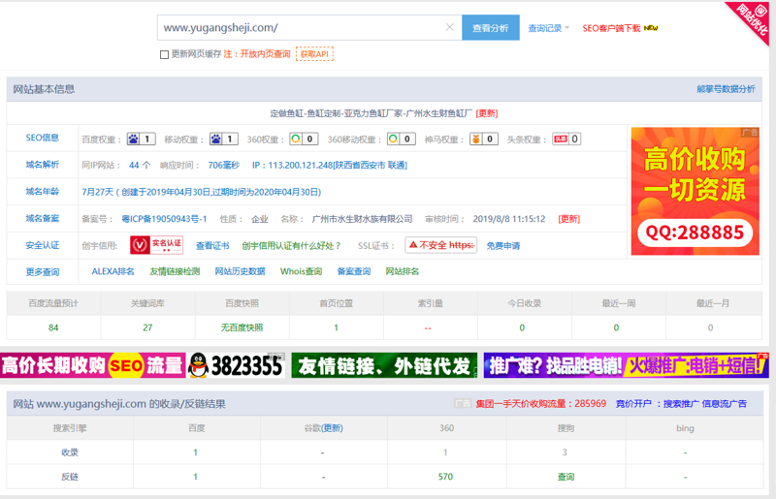The image size is (776, 499).
Task: Open the 友情链接检测 link
Action: (175, 271)
